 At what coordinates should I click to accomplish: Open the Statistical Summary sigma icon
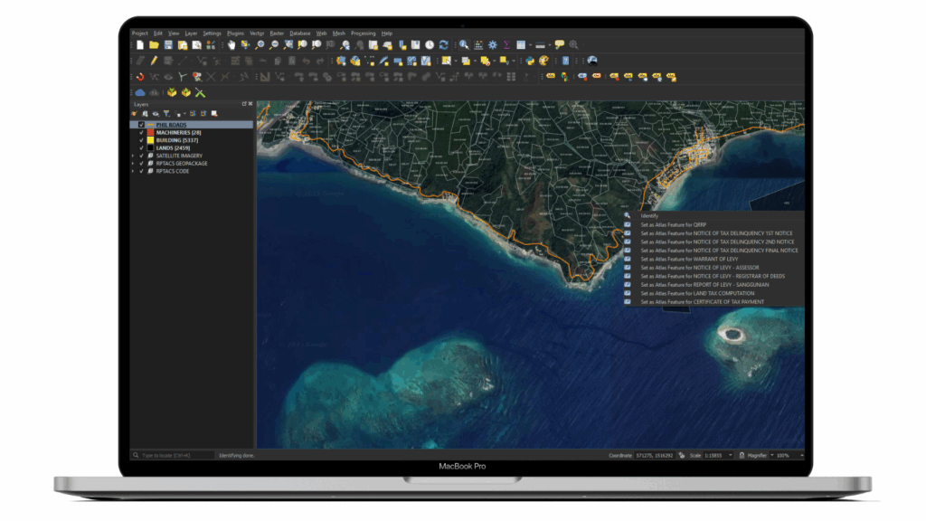[506, 44]
